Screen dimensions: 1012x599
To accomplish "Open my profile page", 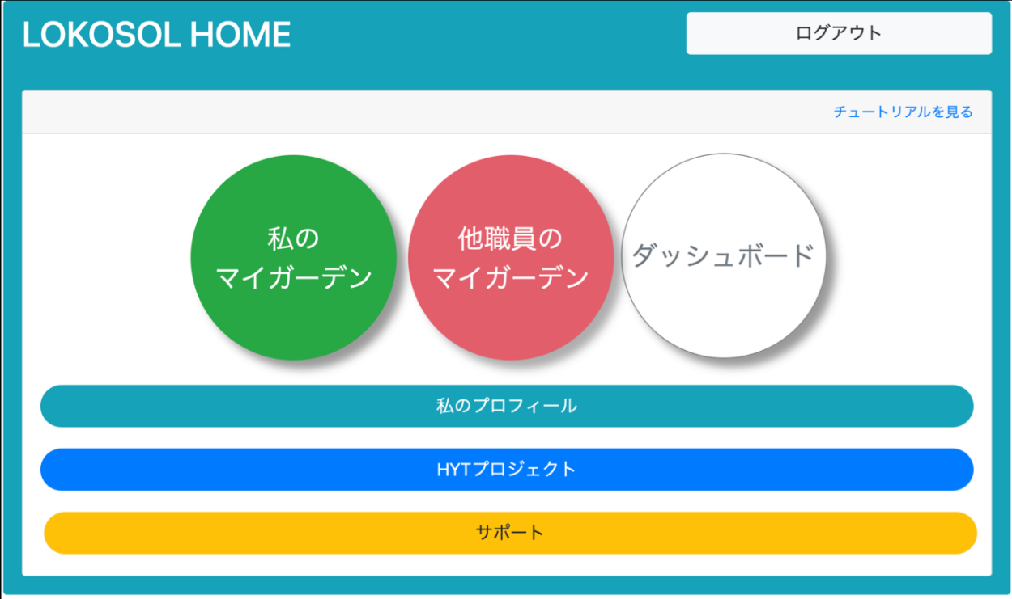I will pyautogui.click(x=507, y=406).
